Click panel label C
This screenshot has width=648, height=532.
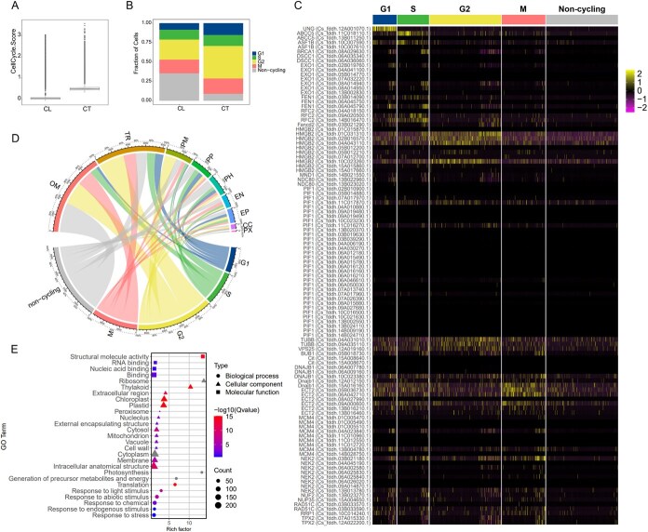pos(298,6)
